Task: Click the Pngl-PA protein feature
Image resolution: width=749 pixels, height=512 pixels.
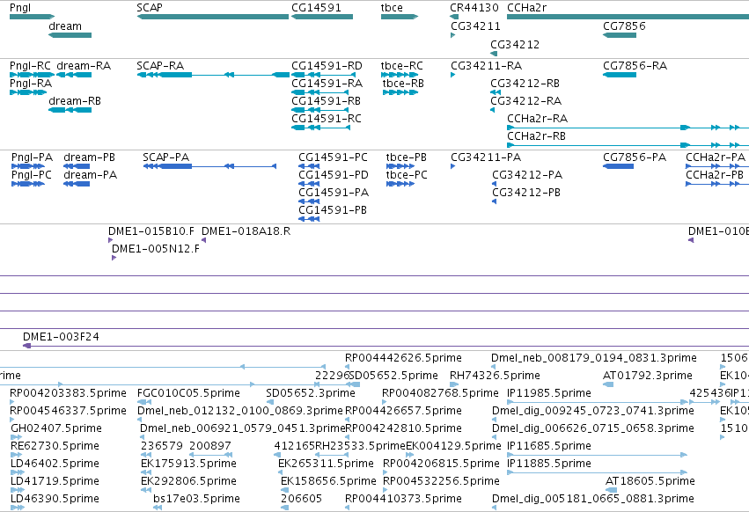Action: (28, 166)
